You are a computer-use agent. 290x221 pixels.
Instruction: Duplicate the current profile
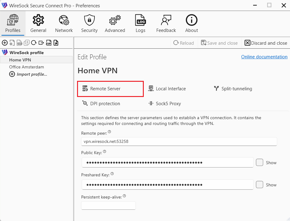click(x=27, y=43)
